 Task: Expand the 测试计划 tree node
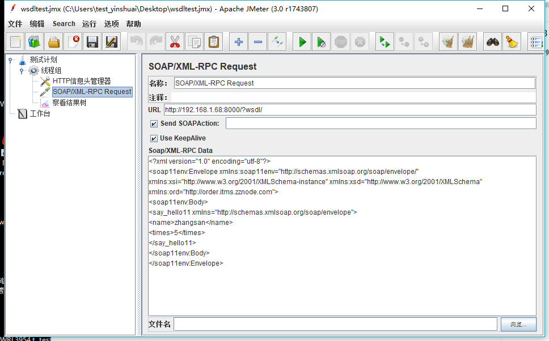(10, 59)
